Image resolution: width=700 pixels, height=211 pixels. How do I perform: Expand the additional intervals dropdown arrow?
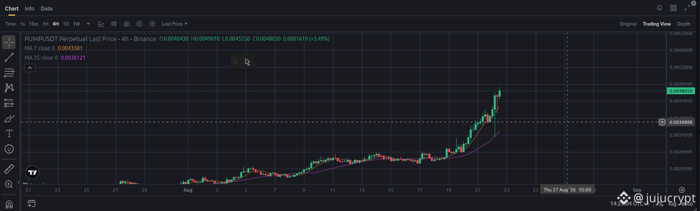[x=89, y=24]
